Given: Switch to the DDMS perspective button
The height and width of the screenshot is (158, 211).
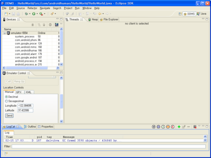Looking at the screenshot, I should pyautogui.click(x=189, y=14).
